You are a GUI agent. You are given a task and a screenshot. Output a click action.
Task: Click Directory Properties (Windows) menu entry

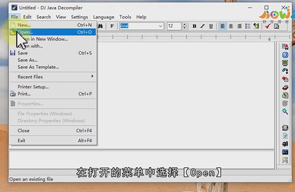[x=53, y=120]
